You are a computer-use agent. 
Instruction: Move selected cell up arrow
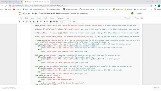(37, 22)
